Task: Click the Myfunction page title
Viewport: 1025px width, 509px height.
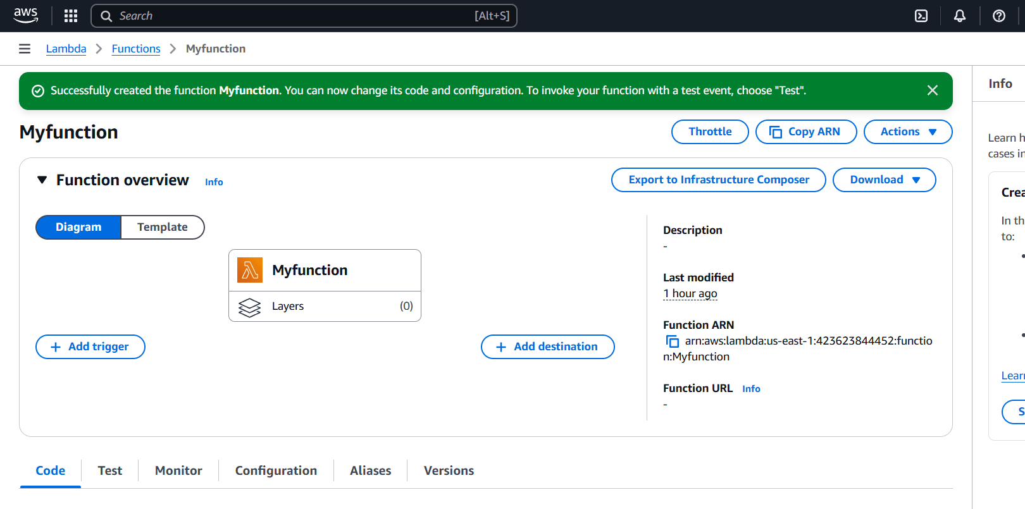Action: coord(69,132)
